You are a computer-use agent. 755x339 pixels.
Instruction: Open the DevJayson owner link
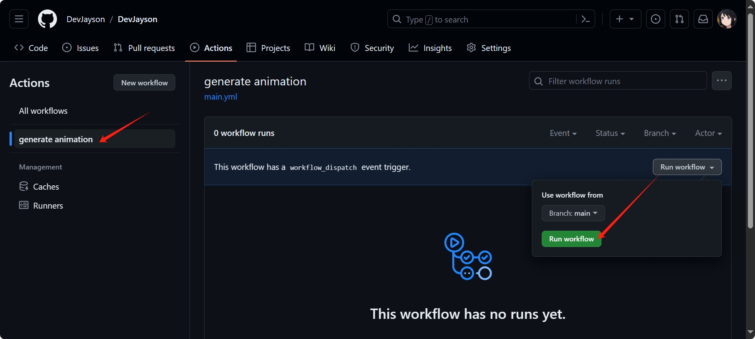pos(86,19)
